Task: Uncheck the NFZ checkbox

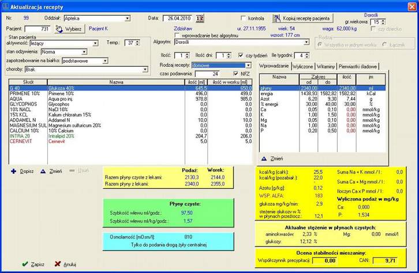Action: 235,73
